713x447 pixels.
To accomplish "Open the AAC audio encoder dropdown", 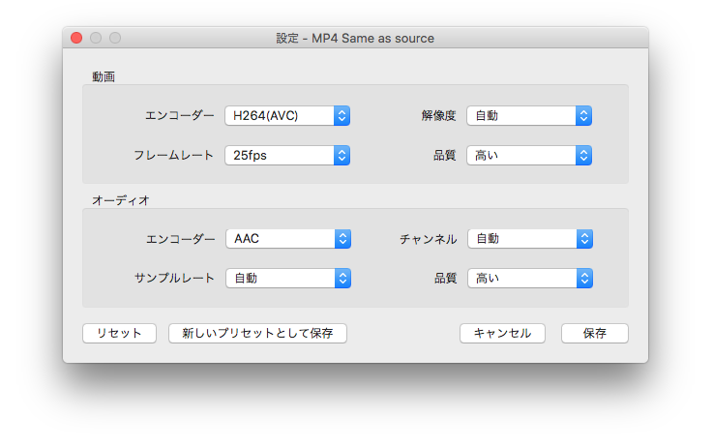I will 286,239.
